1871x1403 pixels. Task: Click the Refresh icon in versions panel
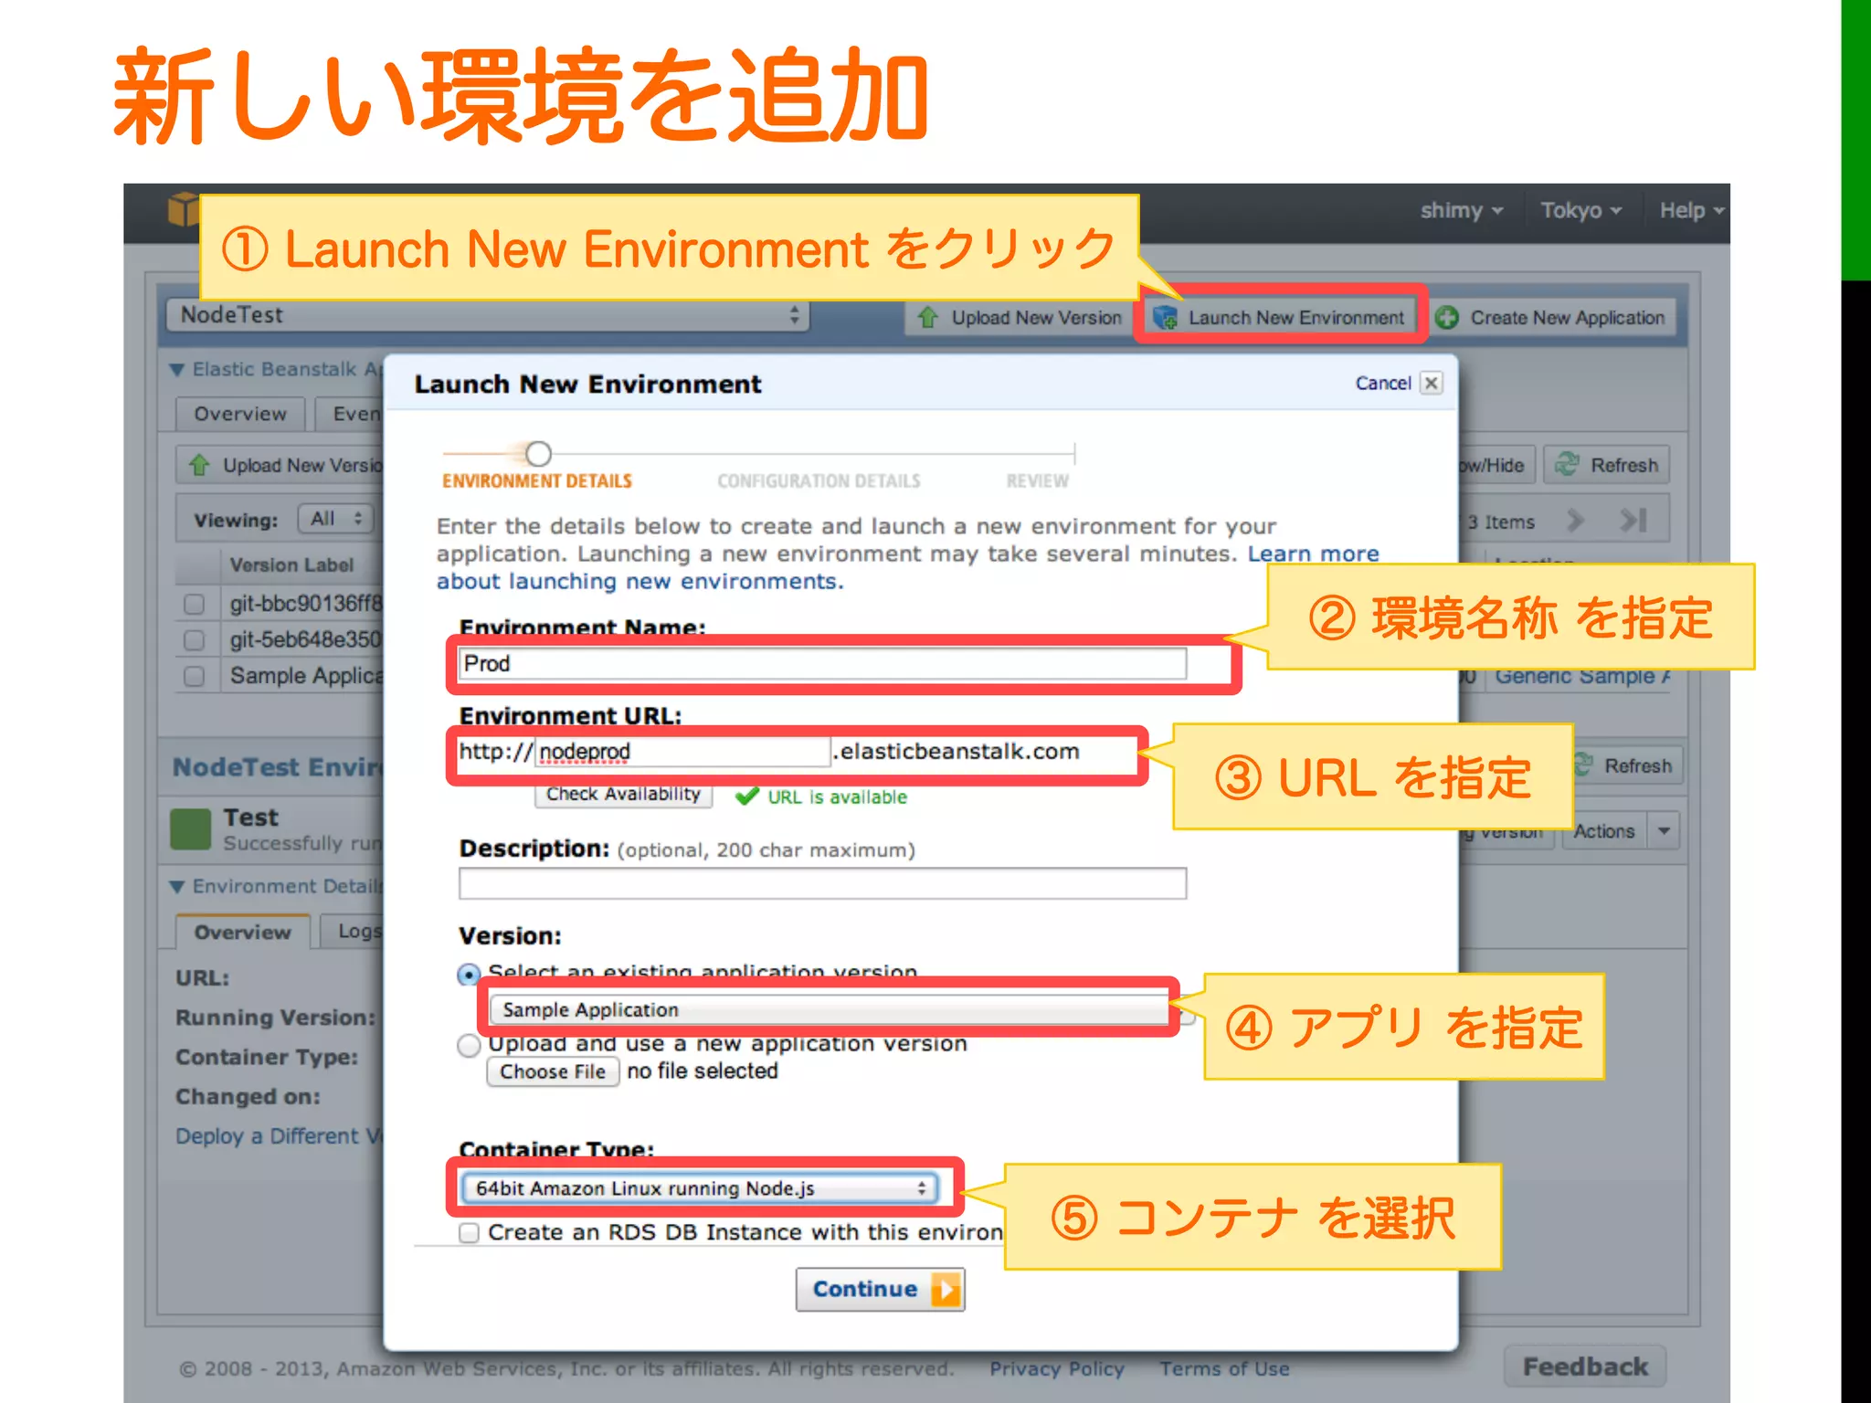point(1568,464)
